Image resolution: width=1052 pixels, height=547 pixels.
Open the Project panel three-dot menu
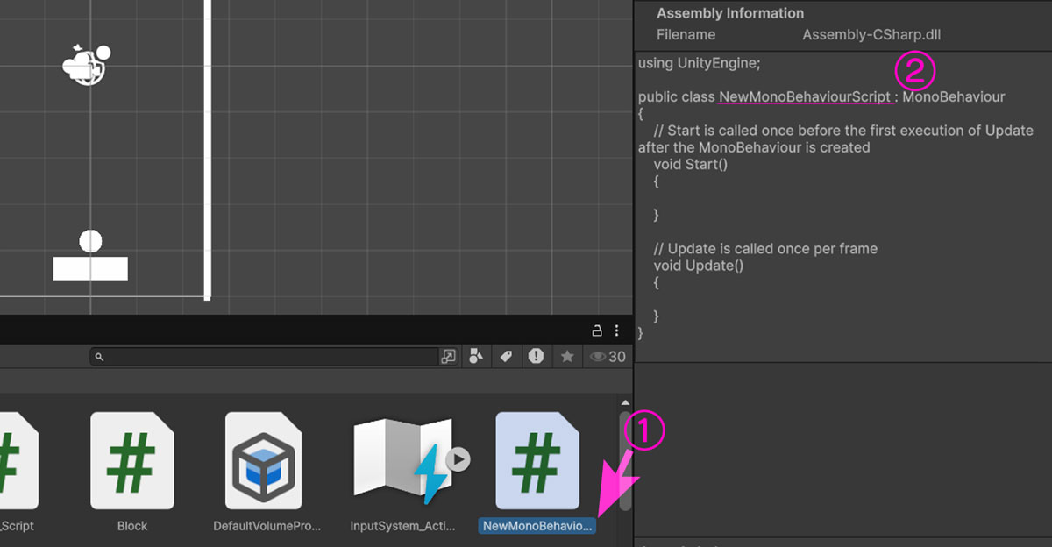click(x=617, y=330)
